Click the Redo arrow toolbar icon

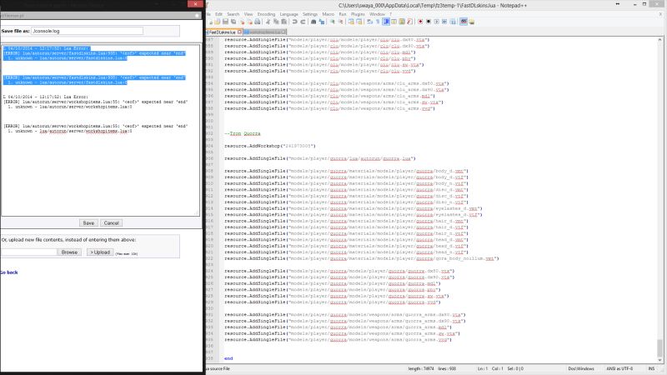pos(303,22)
